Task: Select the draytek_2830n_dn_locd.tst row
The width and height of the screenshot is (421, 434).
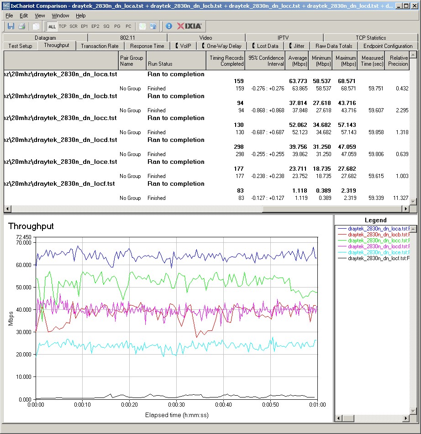Action: pos(206,140)
